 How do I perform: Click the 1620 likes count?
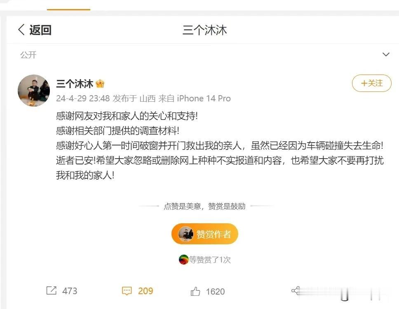[215, 292]
